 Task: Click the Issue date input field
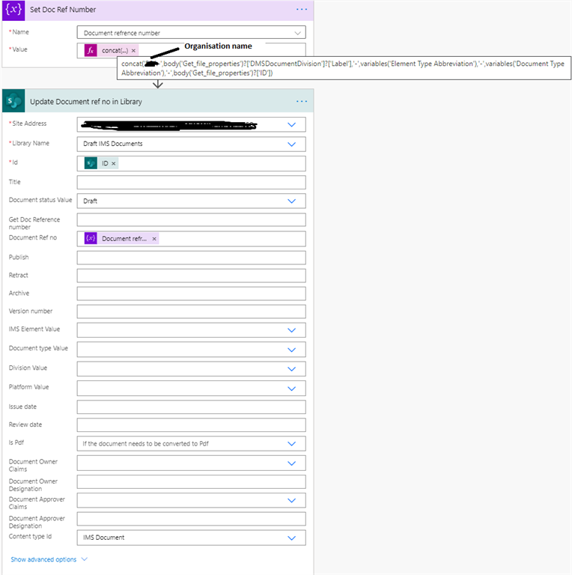(192, 407)
